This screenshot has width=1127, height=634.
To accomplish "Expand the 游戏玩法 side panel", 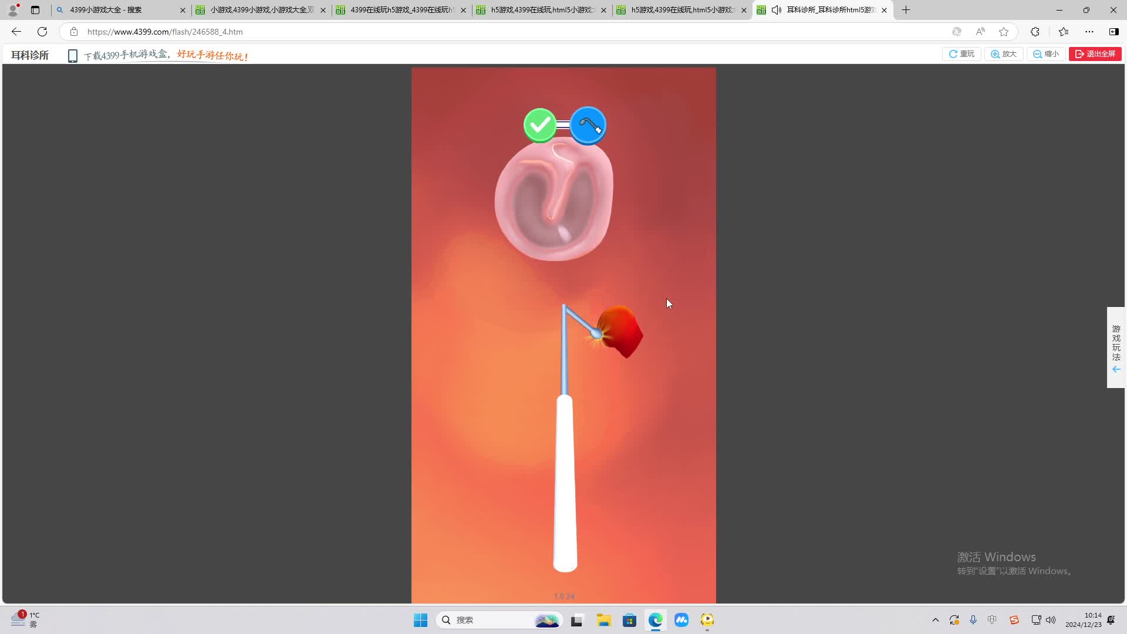I will 1116,348.
